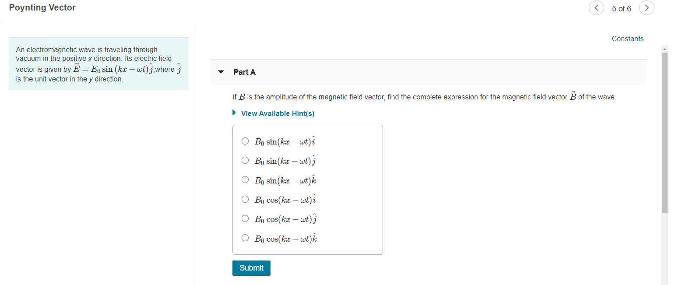
Task: Select the B0 sin(kx−ωt) j-hat option
Action: tap(245, 160)
